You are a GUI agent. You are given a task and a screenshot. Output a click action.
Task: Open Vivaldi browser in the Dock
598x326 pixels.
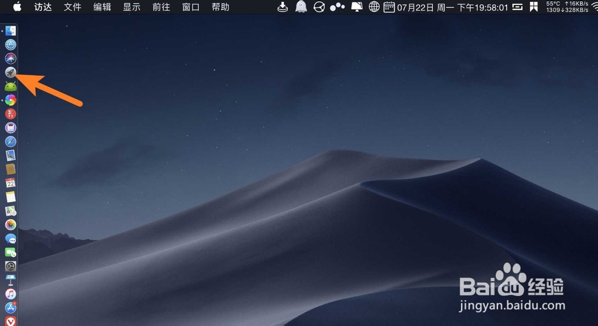11,321
